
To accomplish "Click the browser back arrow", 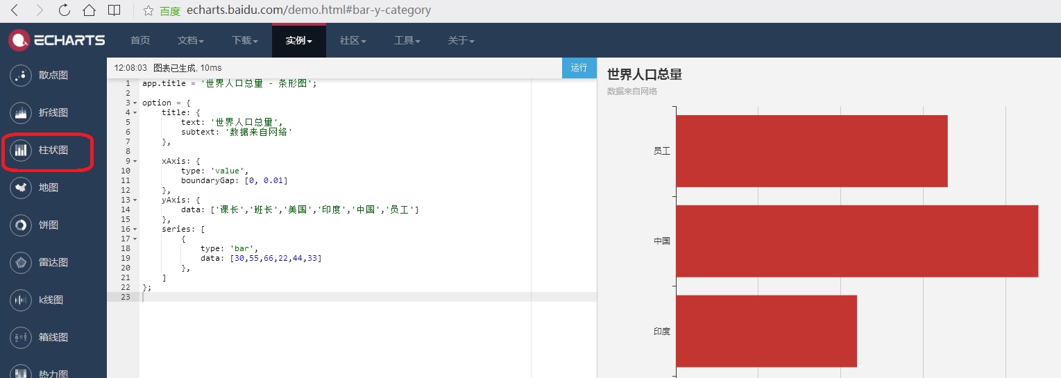I will (15, 10).
